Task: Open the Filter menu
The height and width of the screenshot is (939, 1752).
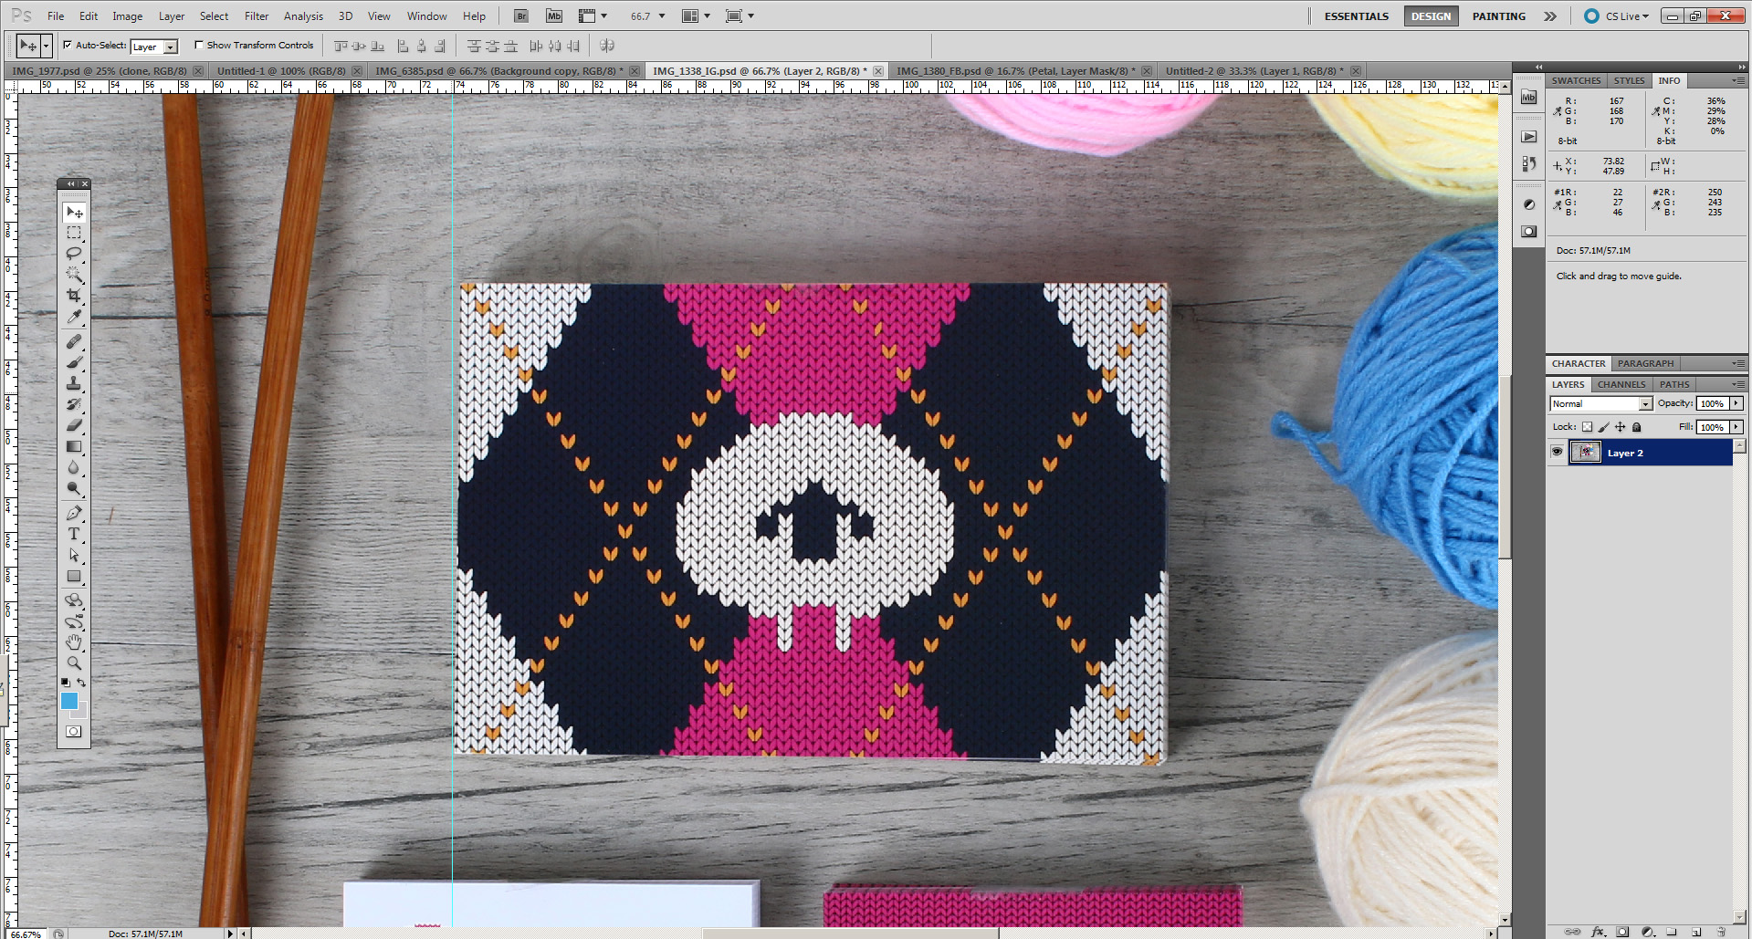Action: [257, 16]
